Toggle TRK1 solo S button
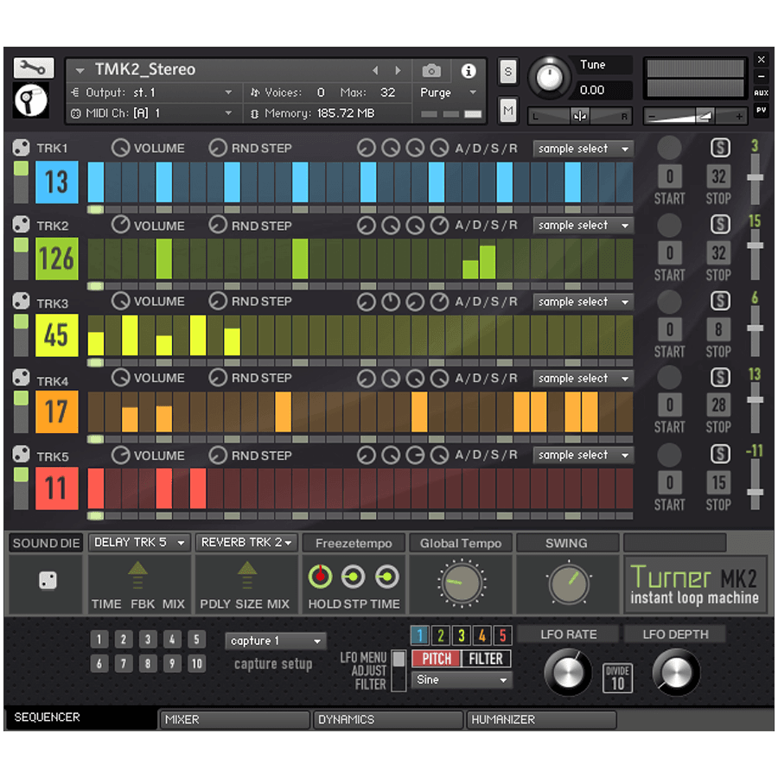 point(720,147)
